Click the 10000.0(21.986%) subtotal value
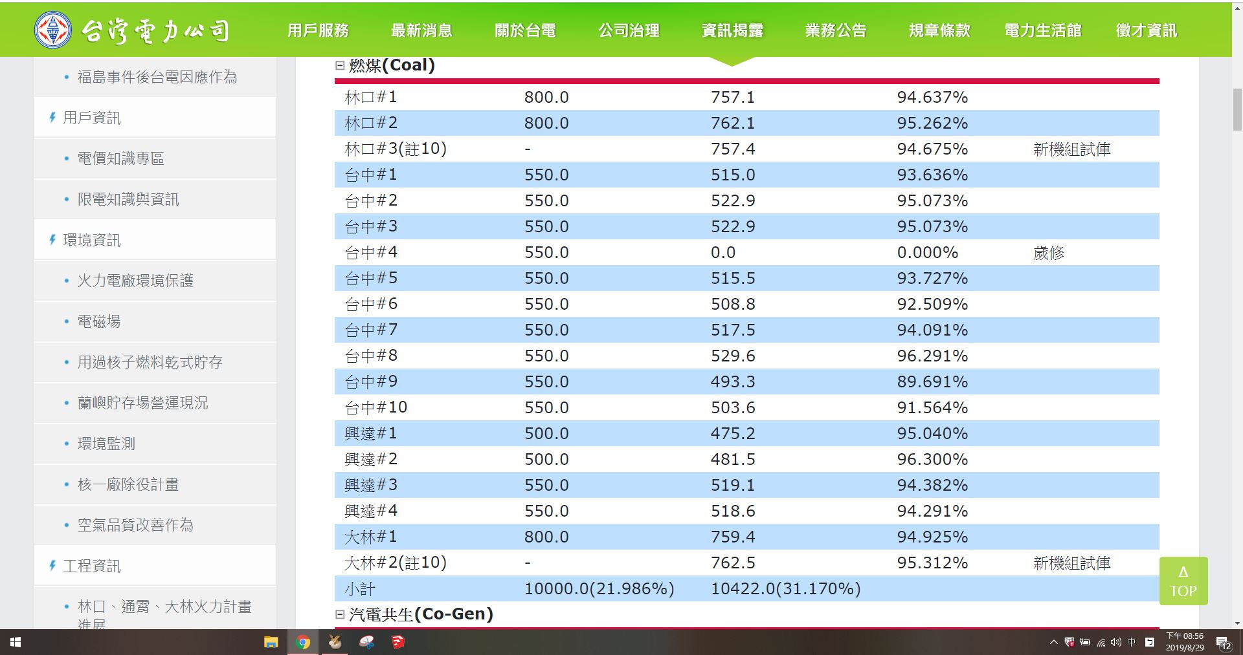The height and width of the screenshot is (655, 1243). click(x=599, y=588)
